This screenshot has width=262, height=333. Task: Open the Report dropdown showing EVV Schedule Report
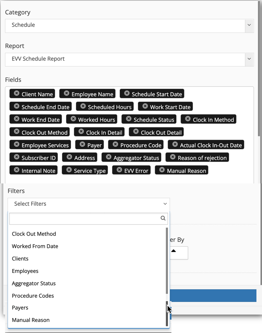(129, 59)
